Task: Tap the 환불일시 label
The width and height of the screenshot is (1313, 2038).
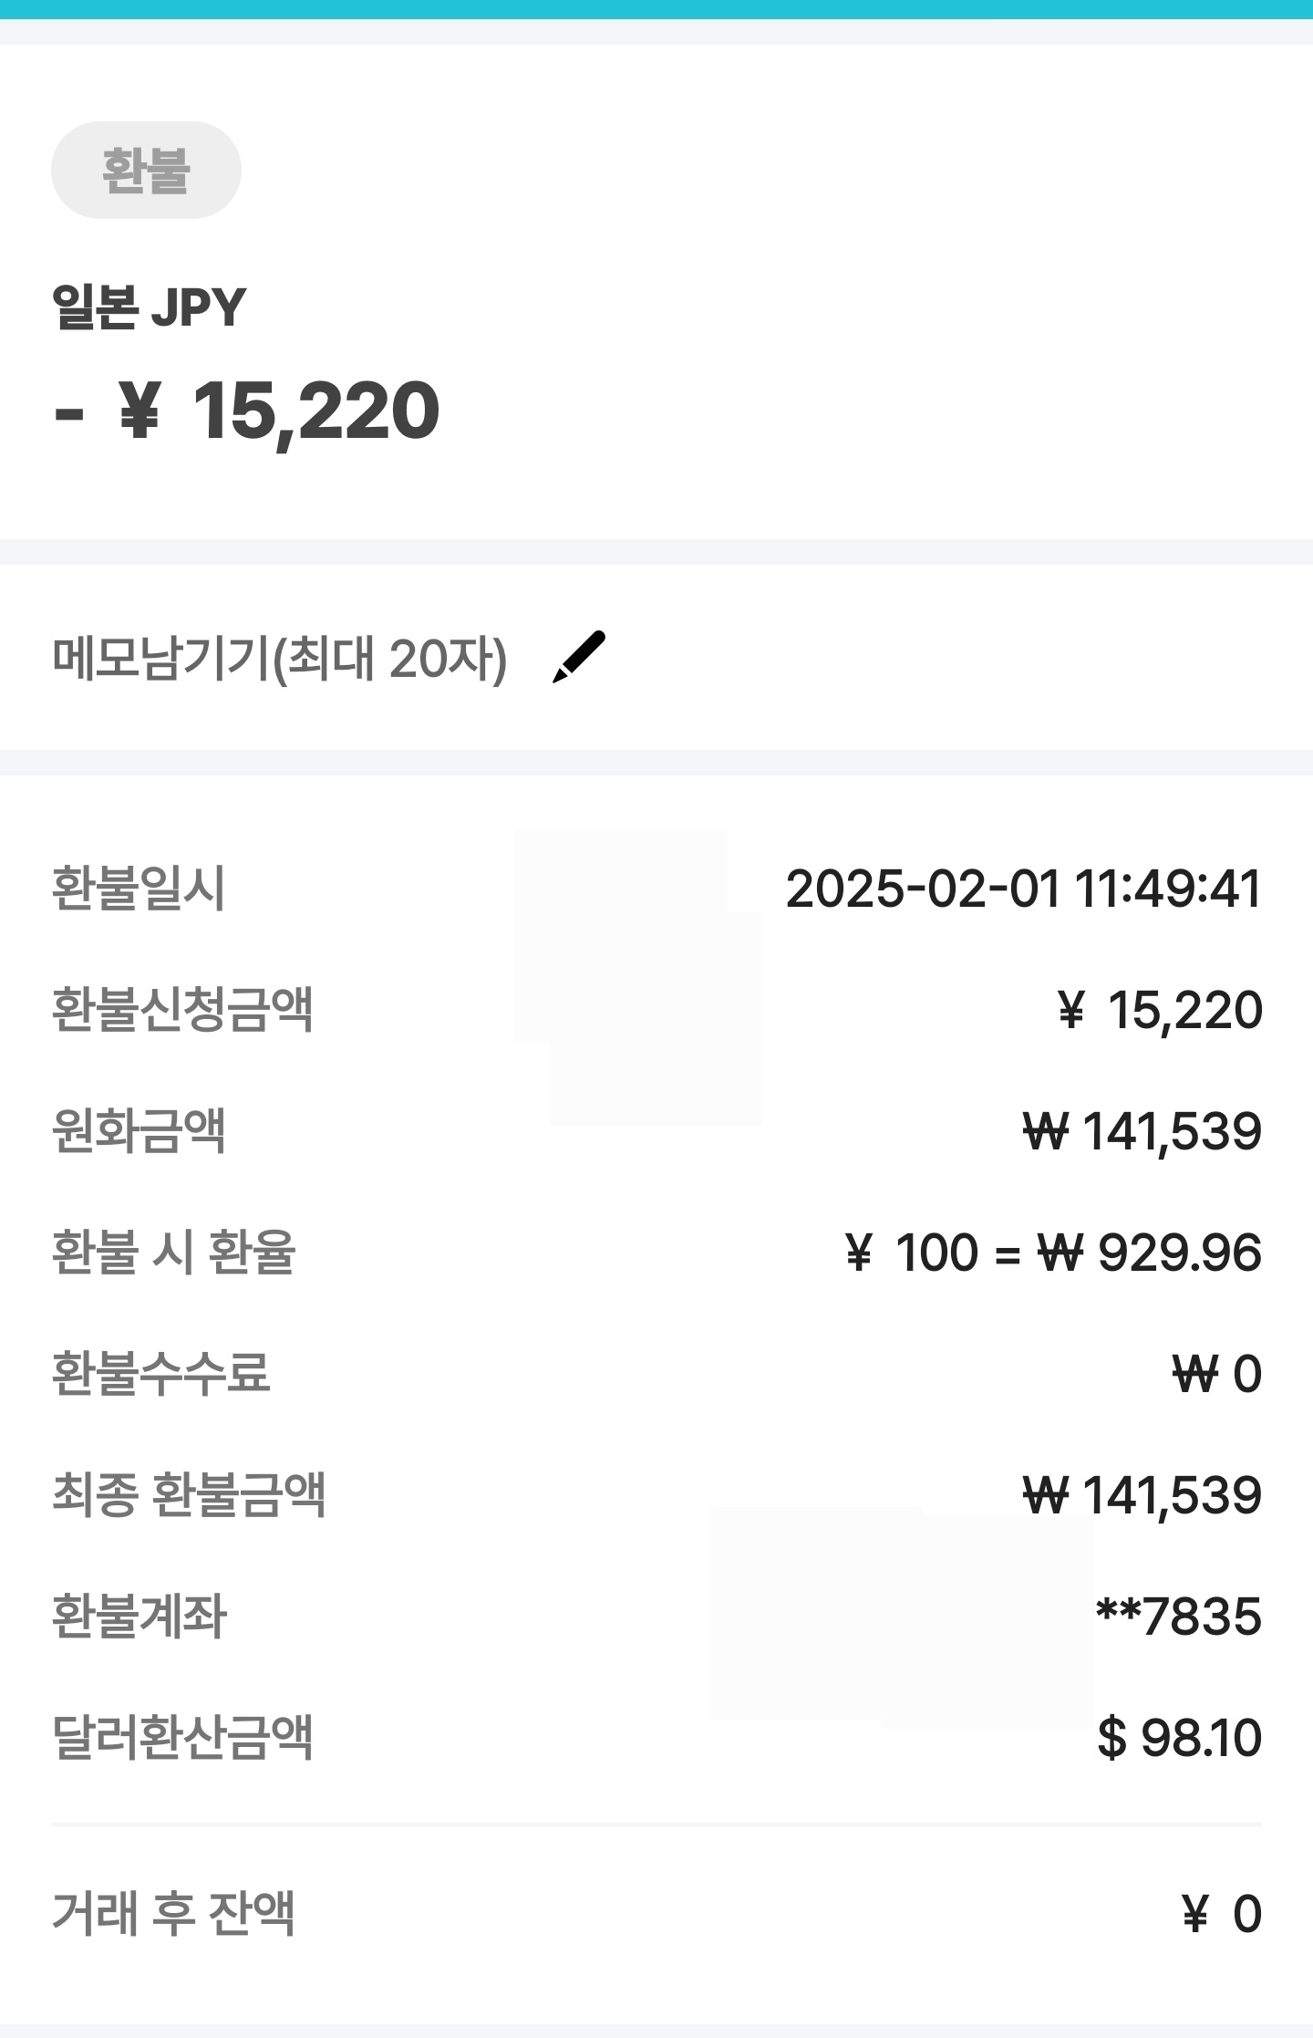Action: [138, 889]
